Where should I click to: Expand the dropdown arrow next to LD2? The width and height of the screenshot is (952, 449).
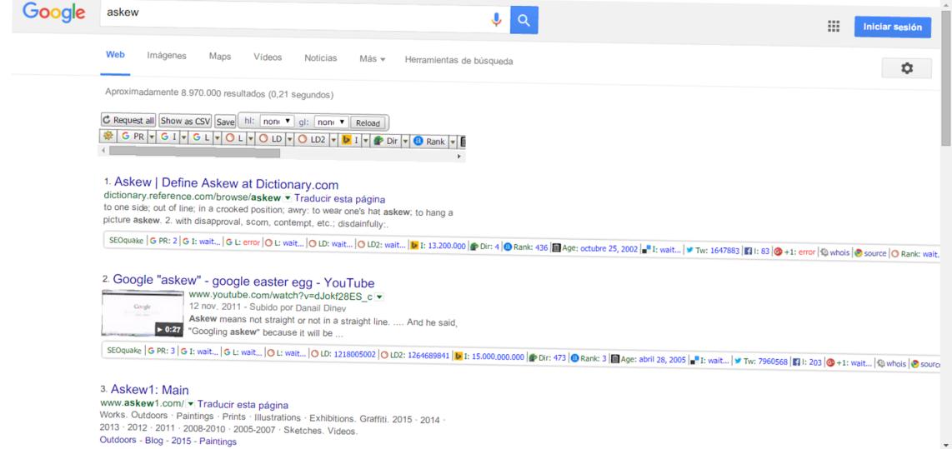(x=332, y=140)
